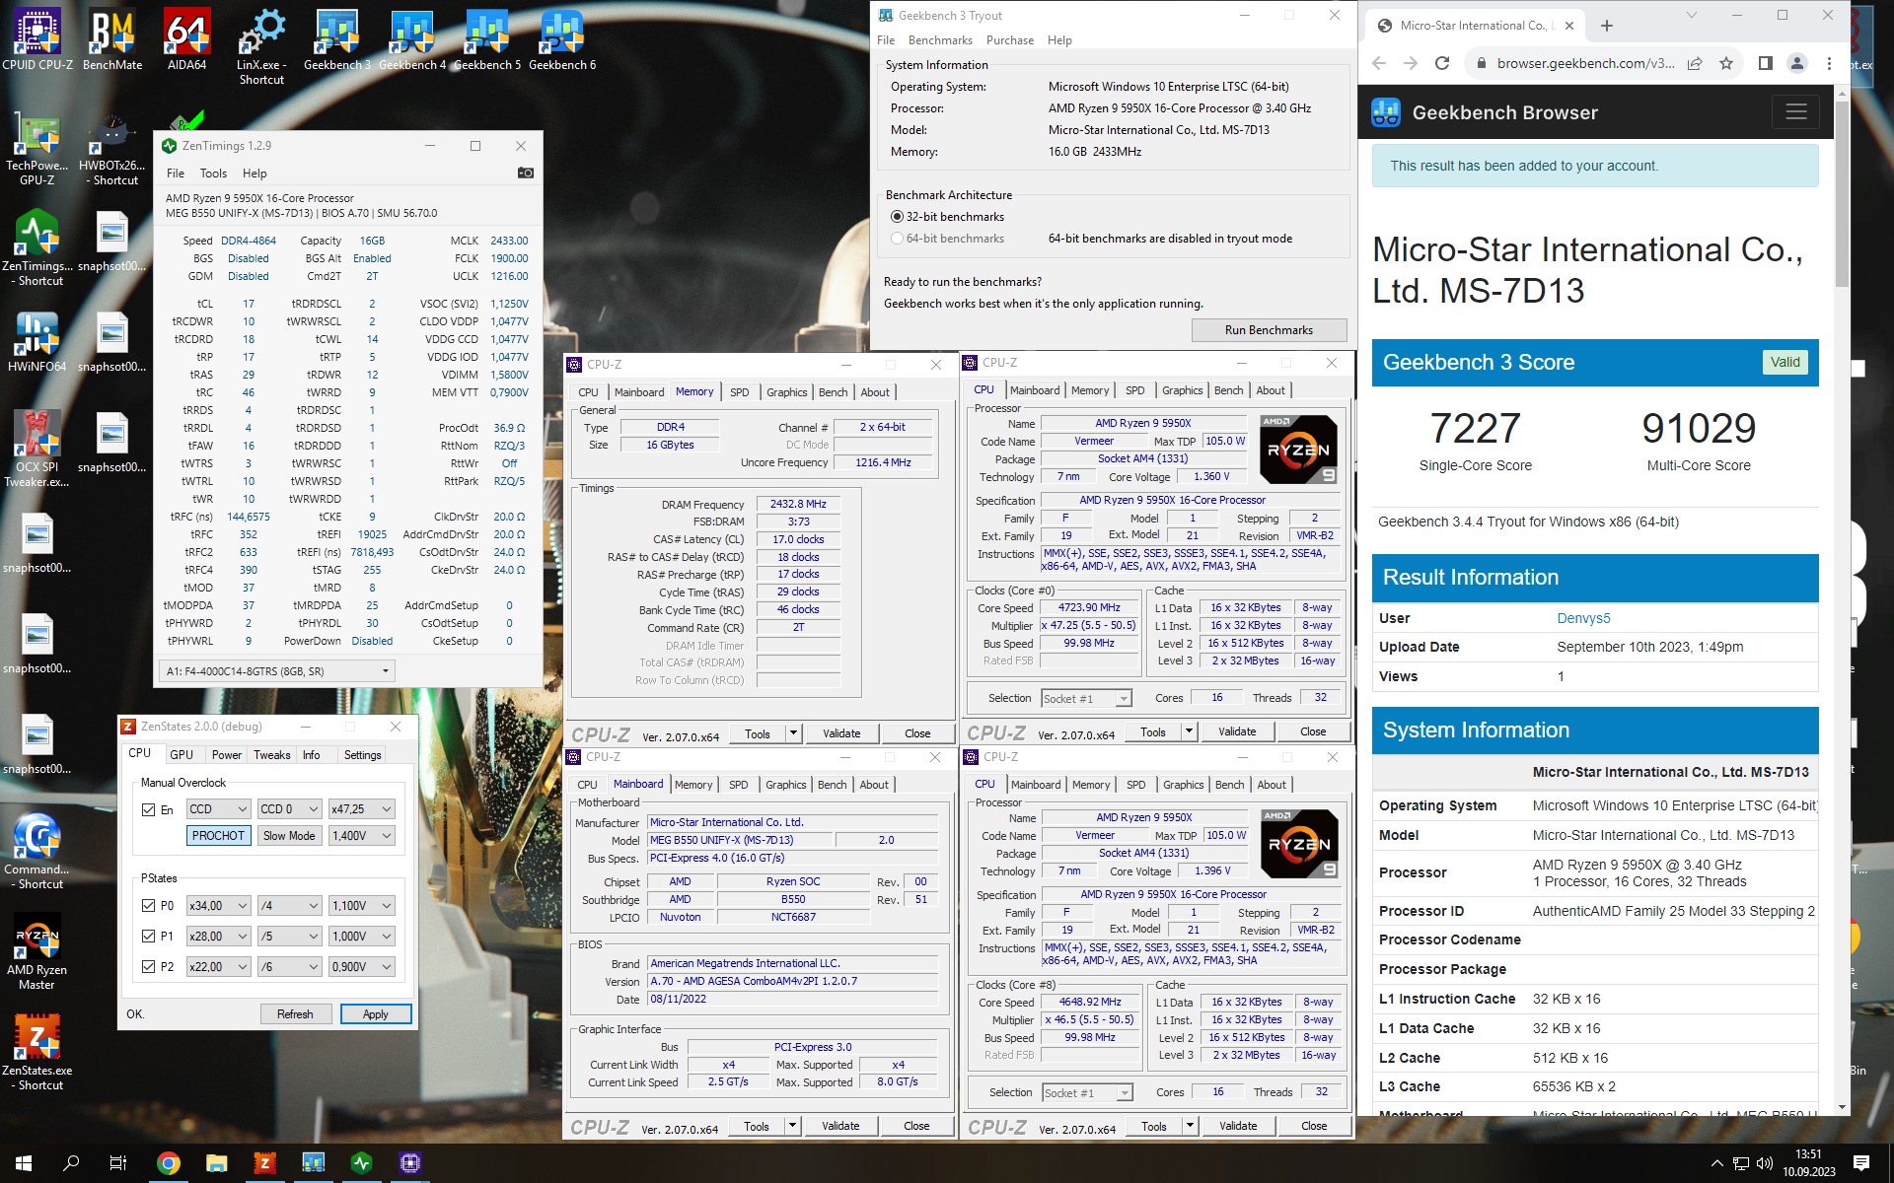Bookmark this page with star icon
Viewport: 1894px width, 1183px height.
click(x=1726, y=63)
